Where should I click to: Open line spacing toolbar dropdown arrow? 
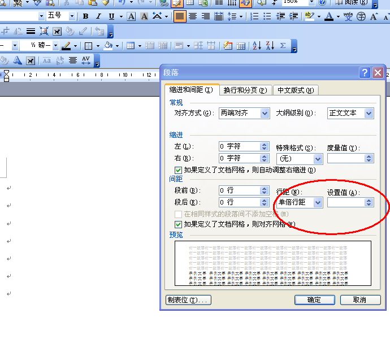(x=241, y=16)
